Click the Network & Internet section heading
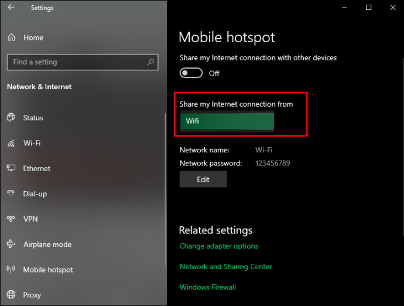 coord(39,87)
